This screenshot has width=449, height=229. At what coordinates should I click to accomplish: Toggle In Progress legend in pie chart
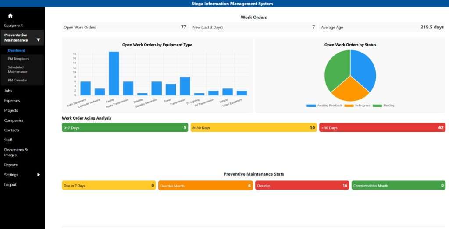[358, 106]
